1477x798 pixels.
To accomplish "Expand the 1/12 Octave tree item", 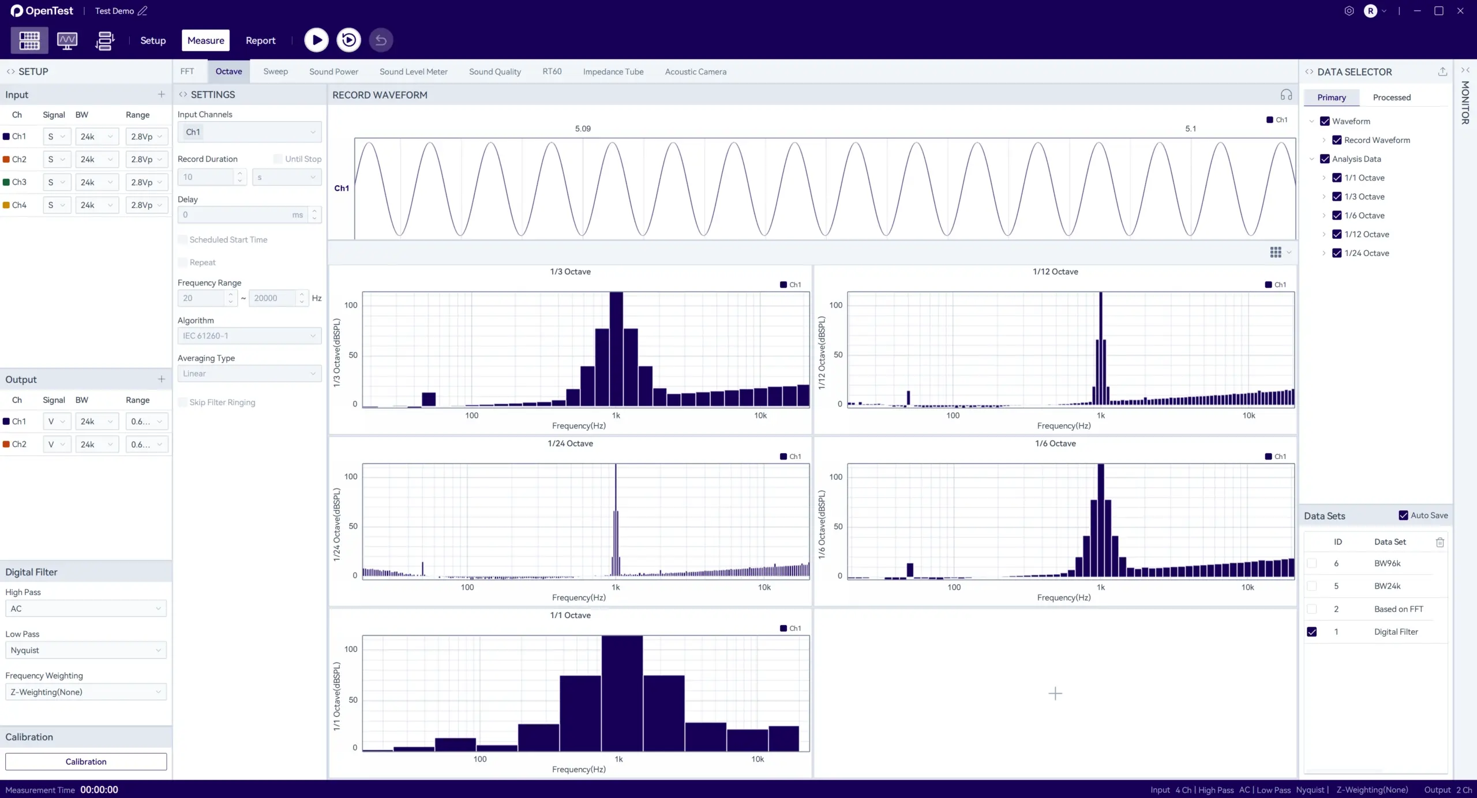I will point(1325,234).
